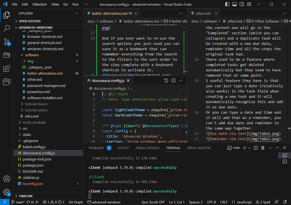
Task: Open the terminal launch profile dropdown arrow
Action: point(249,148)
